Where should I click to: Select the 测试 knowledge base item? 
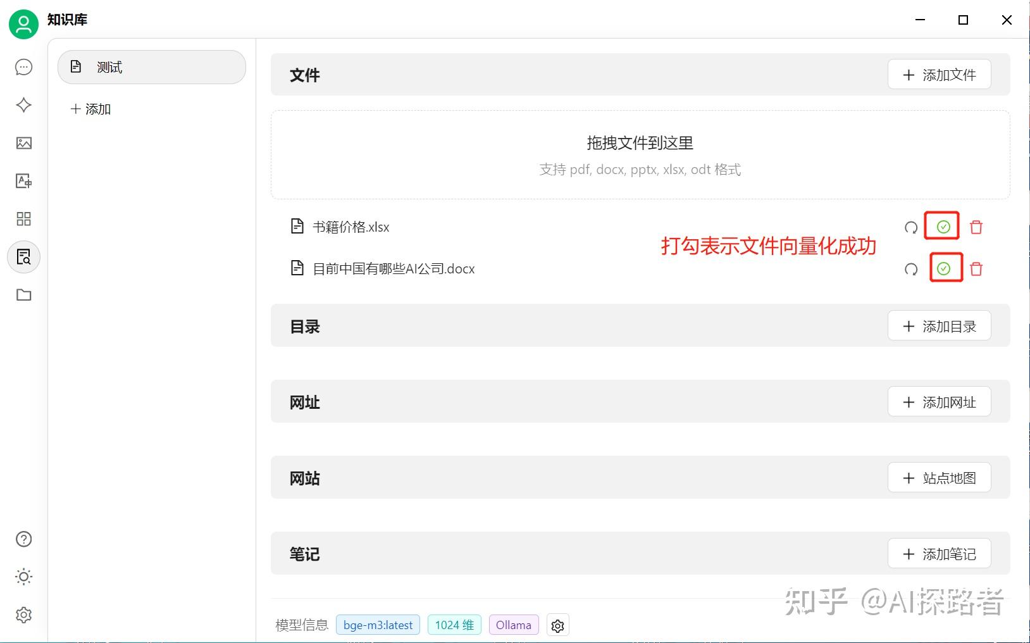click(152, 67)
